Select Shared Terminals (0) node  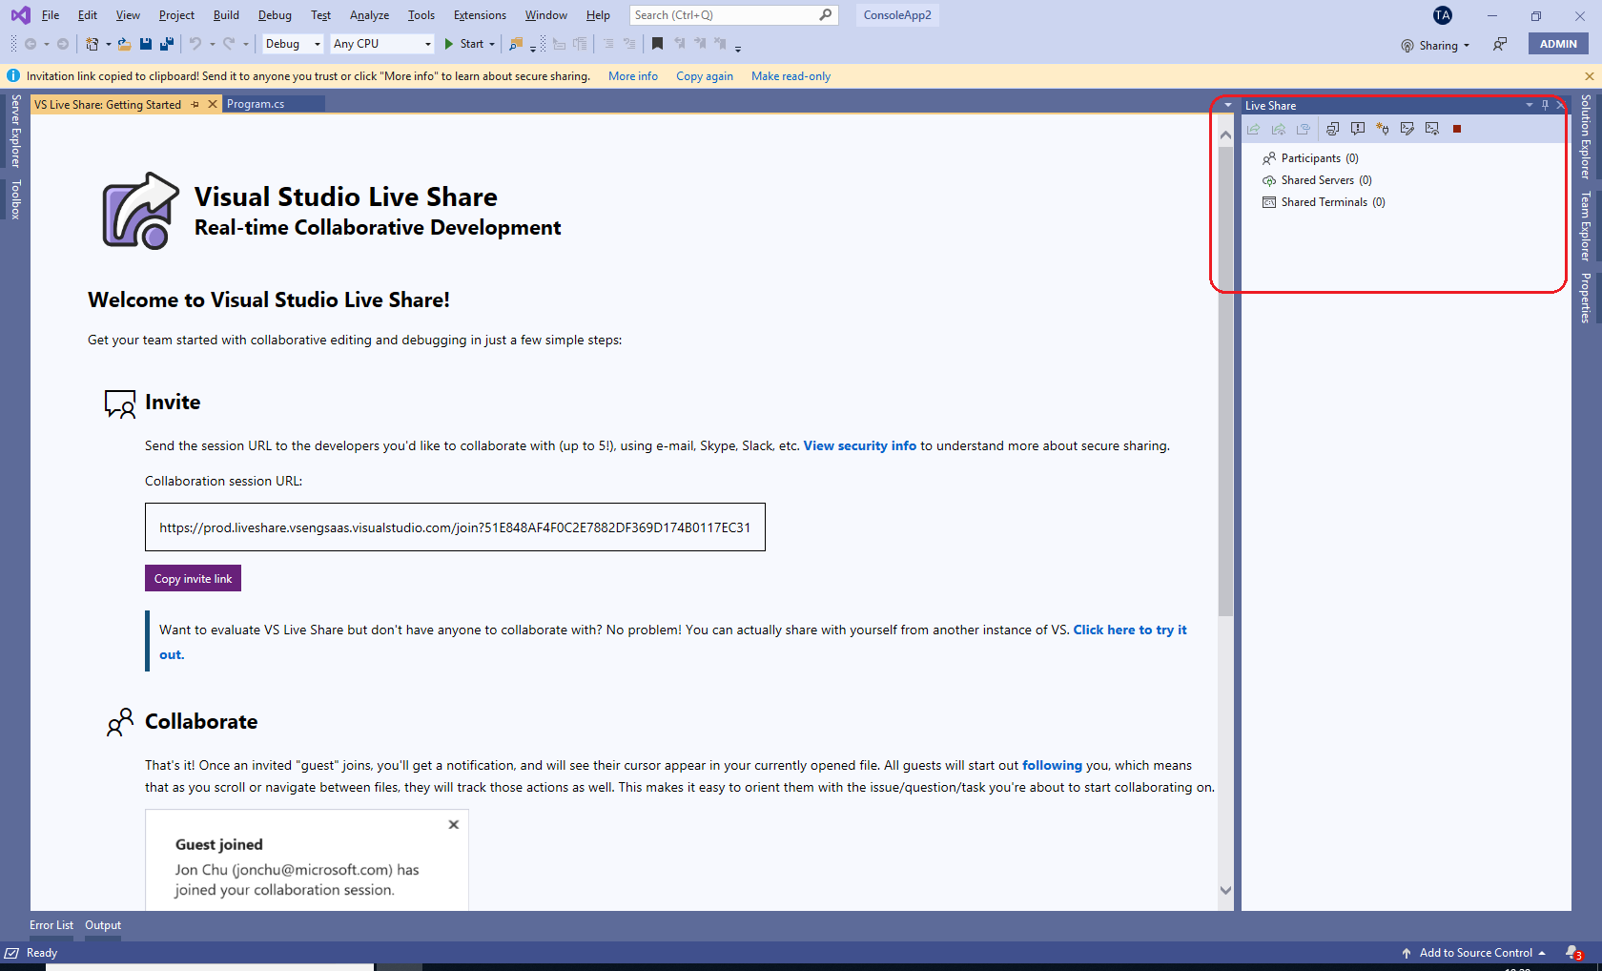pyautogui.click(x=1324, y=202)
